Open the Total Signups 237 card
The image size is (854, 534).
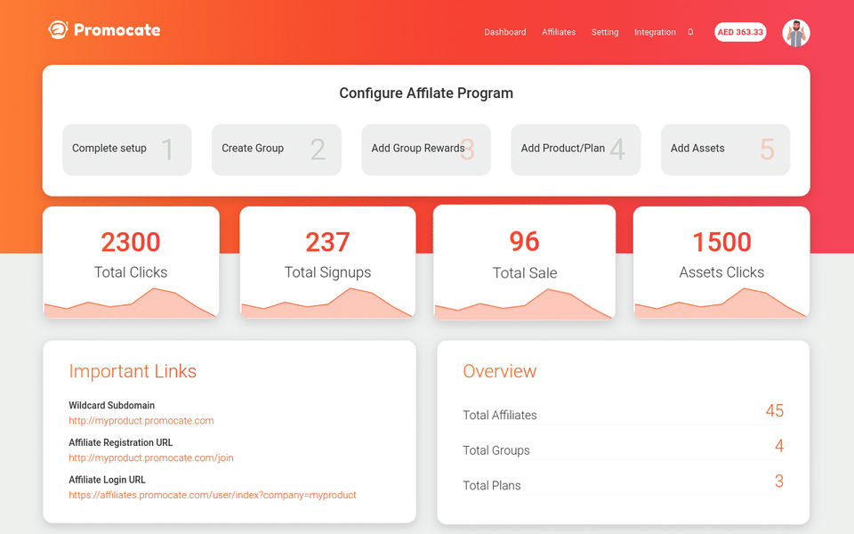tap(327, 262)
